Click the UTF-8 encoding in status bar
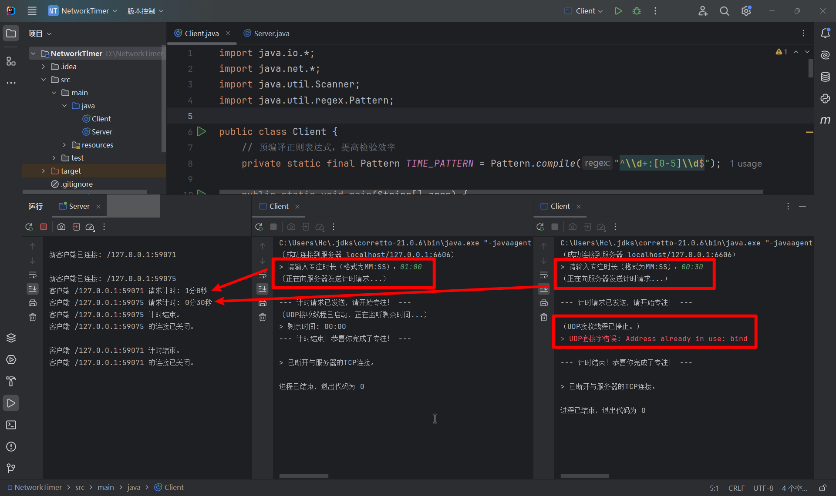The image size is (836, 496). click(763, 488)
